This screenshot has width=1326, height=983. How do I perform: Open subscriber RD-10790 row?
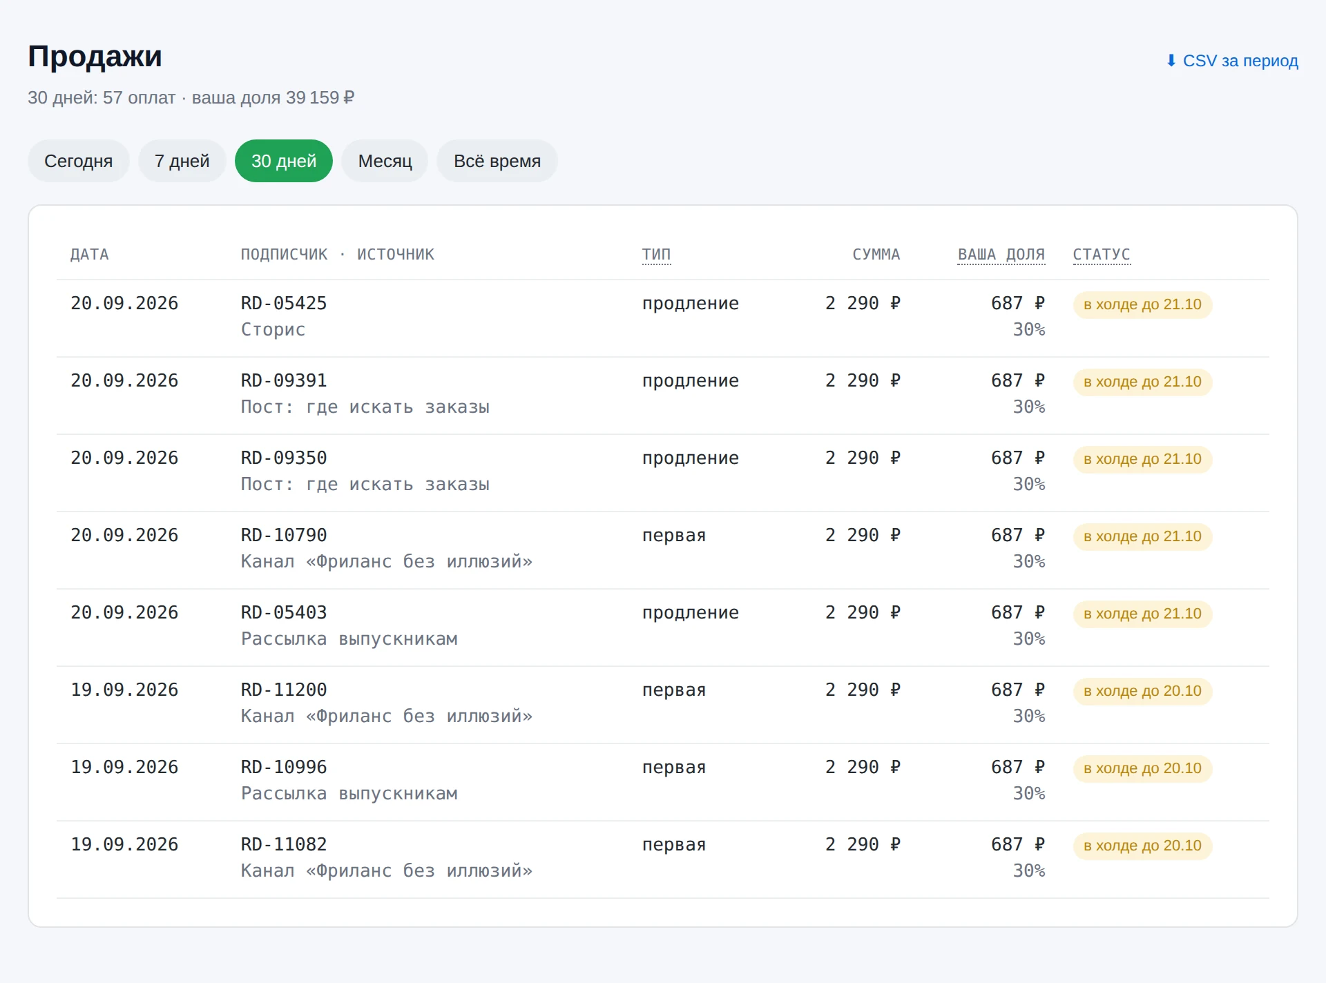pos(663,550)
